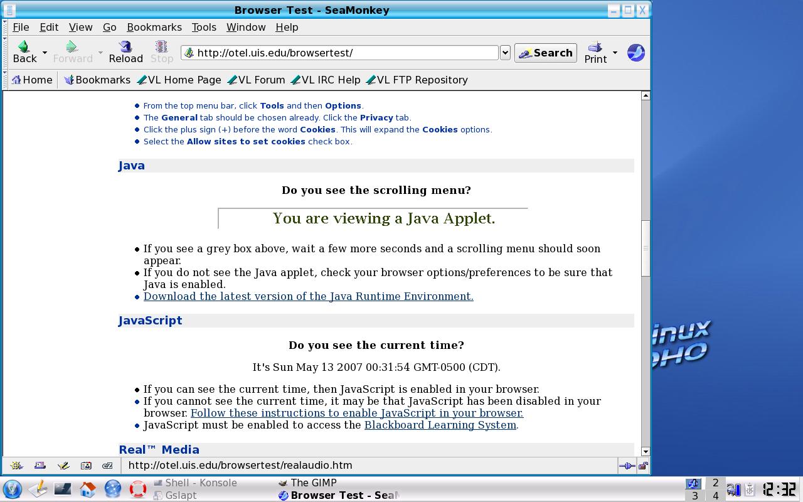The height and width of the screenshot is (502, 803).
Task: Open the Window menu
Action: coord(246,27)
